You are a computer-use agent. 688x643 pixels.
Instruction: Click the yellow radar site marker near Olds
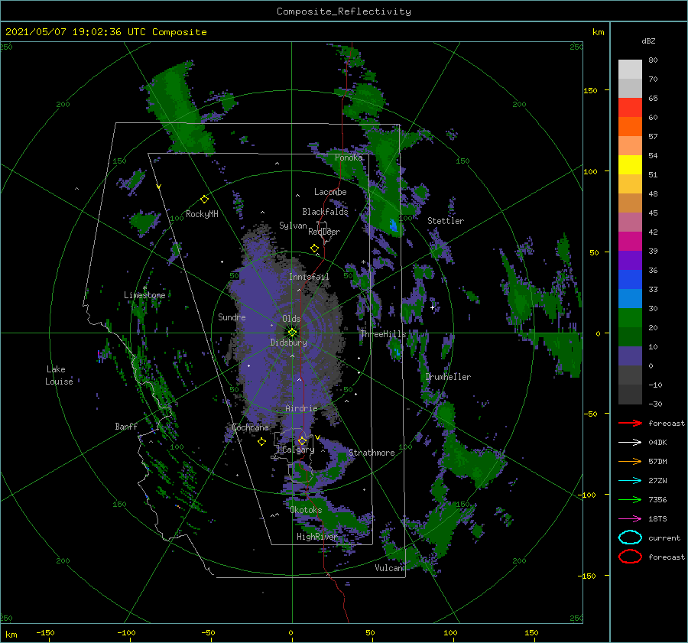[292, 333]
